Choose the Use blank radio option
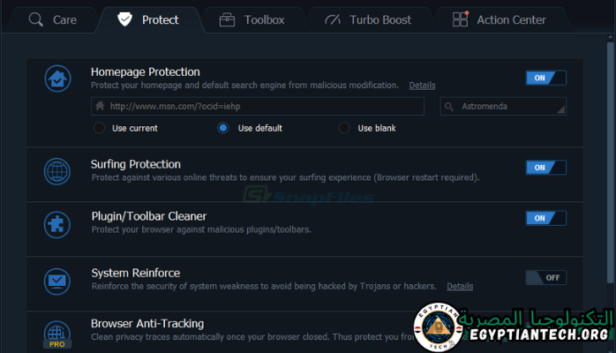The height and width of the screenshot is (353, 616). pyautogui.click(x=344, y=128)
